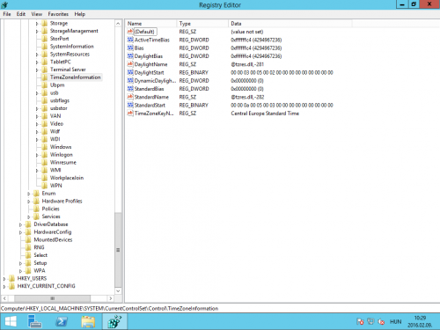Click the tree scroll down arrow

(x=118, y=291)
